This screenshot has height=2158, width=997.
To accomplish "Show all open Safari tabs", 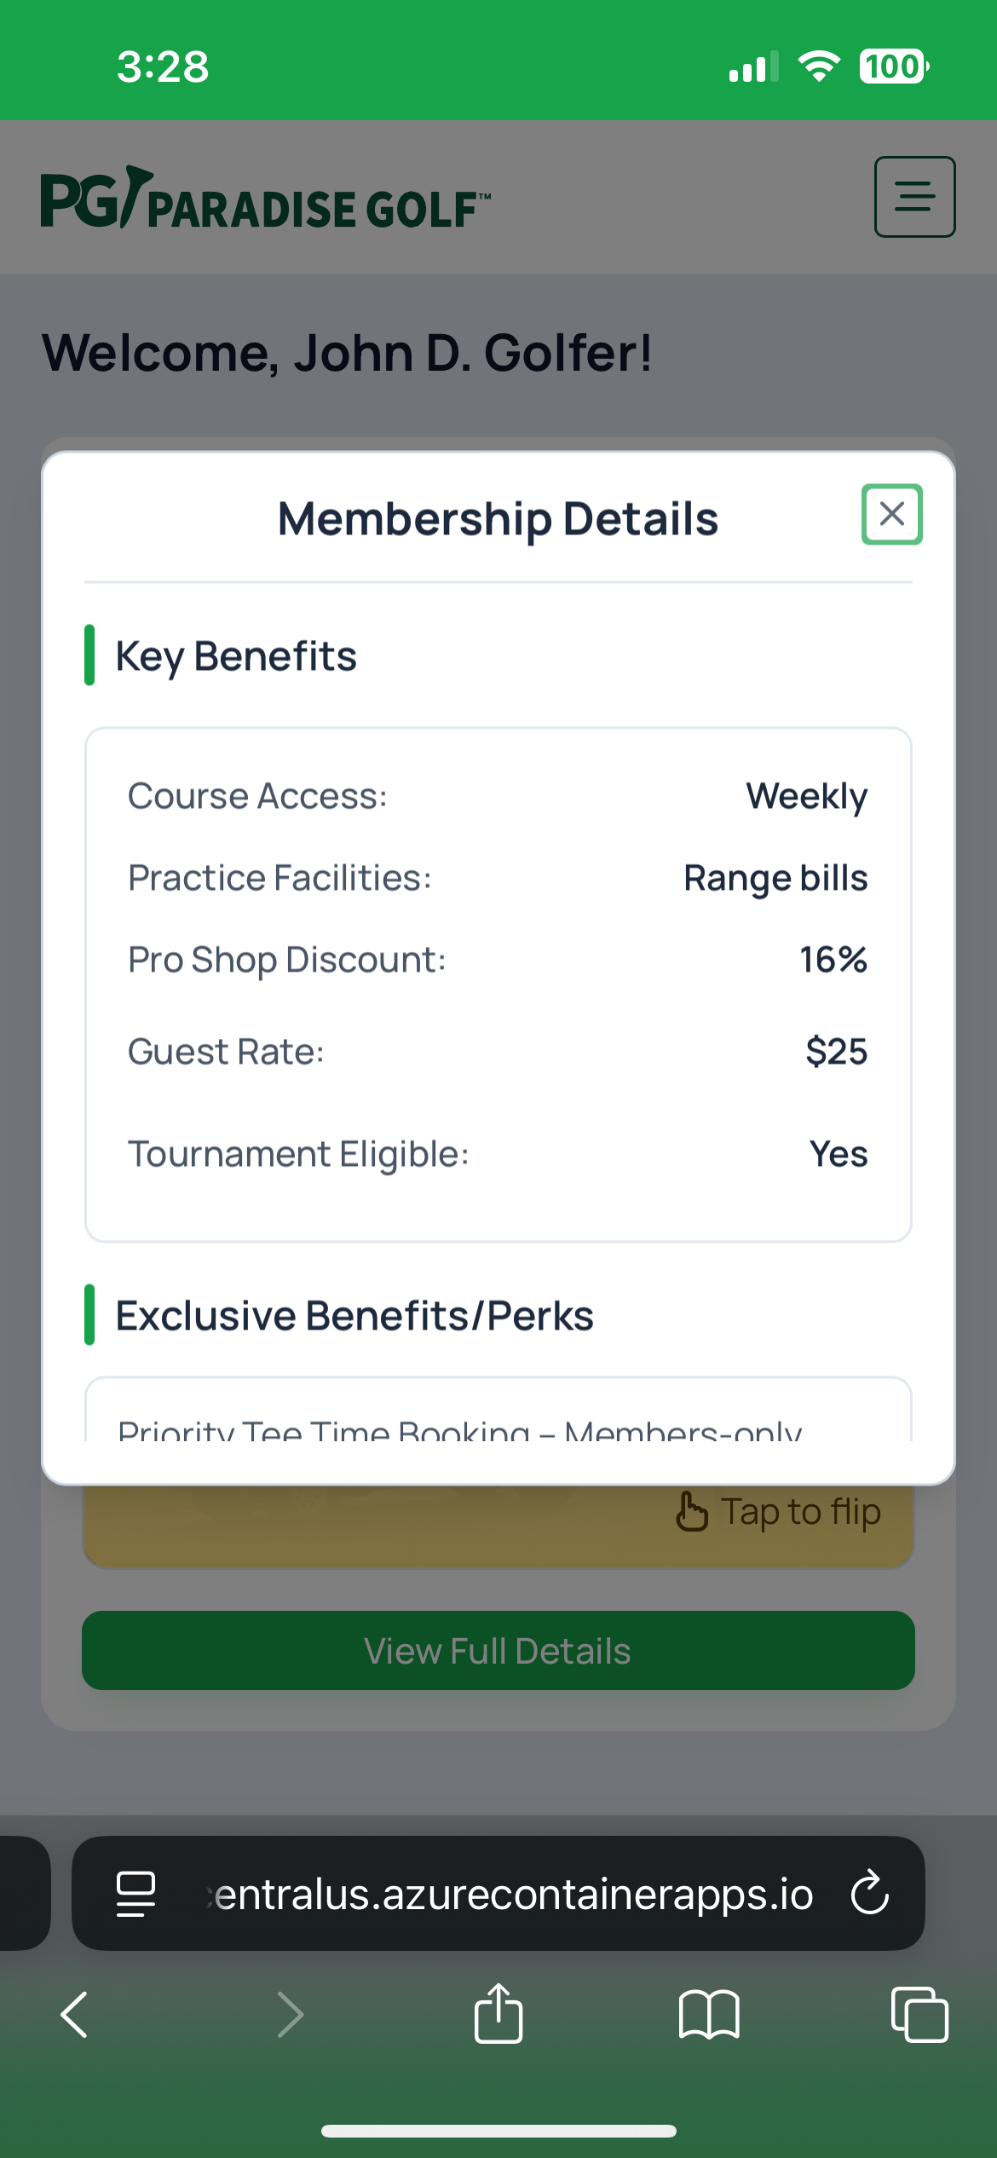I will 919,2015.
